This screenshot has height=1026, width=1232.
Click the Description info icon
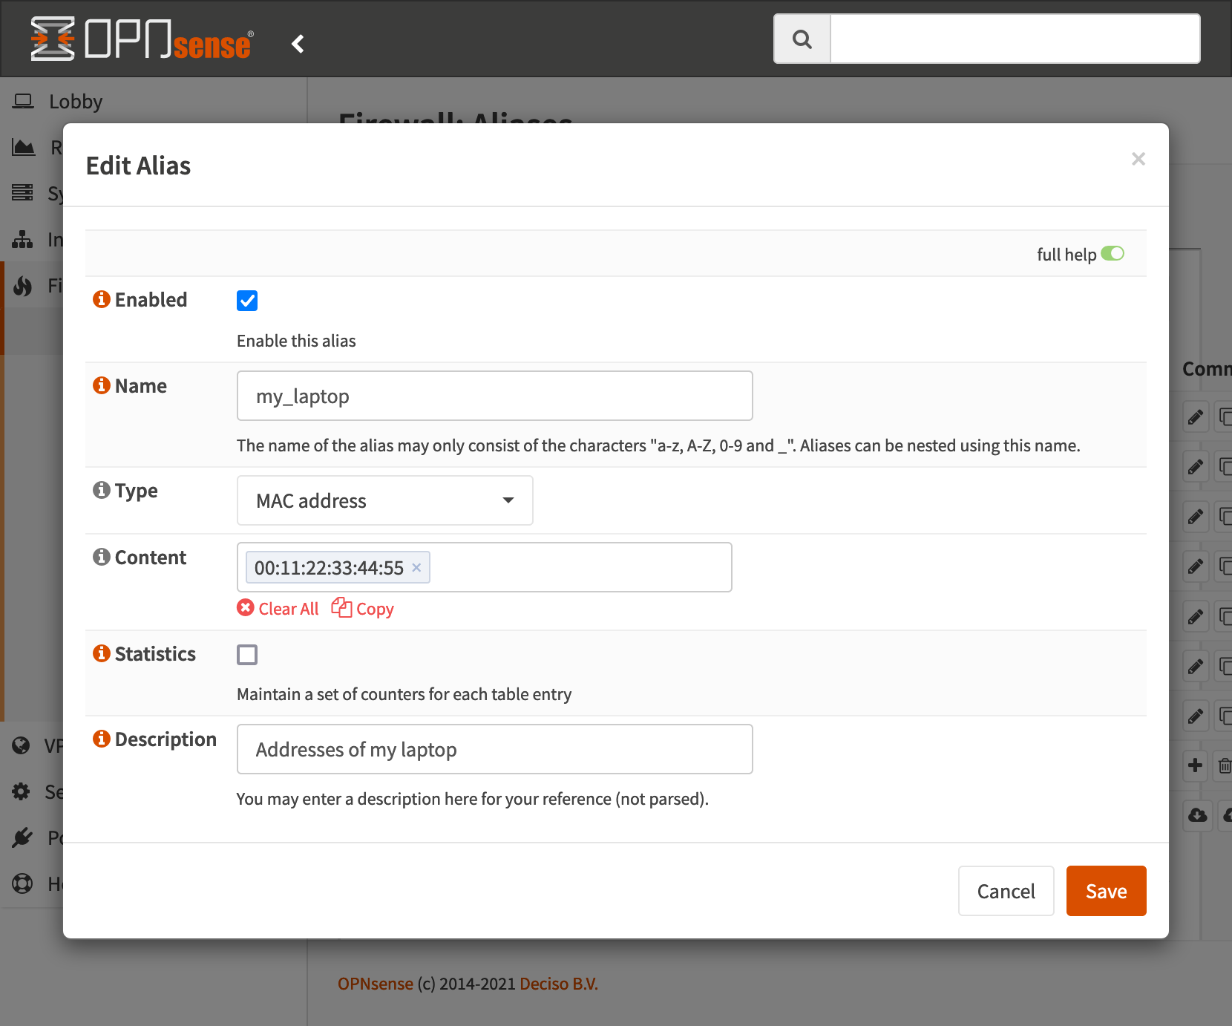(x=102, y=739)
